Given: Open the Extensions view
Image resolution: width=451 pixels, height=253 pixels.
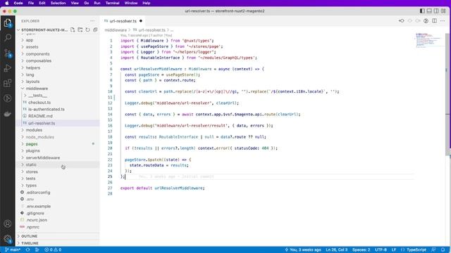Looking at the screenshot, I should click(x=8, y=83).
